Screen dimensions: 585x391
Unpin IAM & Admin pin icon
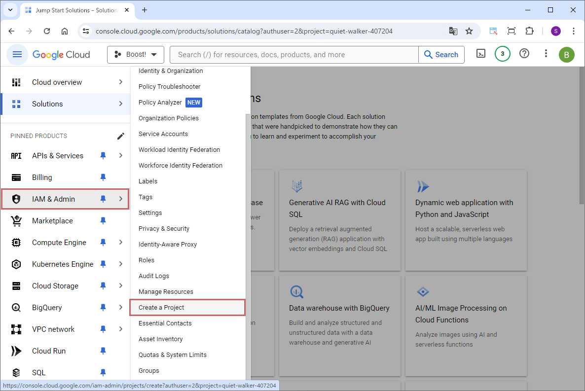(103, 199)
